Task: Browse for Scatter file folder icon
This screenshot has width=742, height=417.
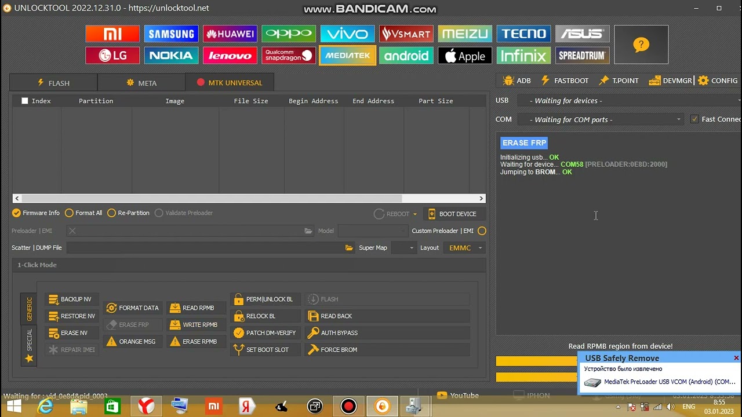Action: (x=349, y=248)
